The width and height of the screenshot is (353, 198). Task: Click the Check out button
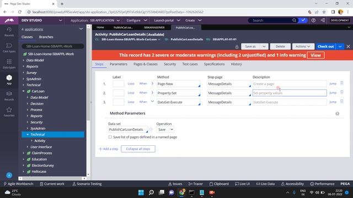(325, 46)
